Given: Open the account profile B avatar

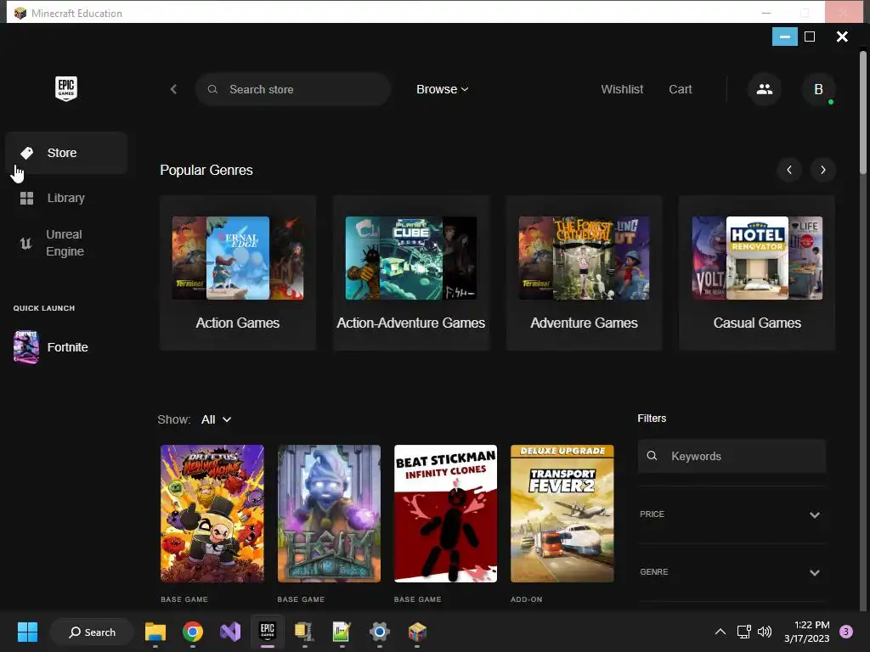Looking at the screenshot, I should tap(818, 89).
